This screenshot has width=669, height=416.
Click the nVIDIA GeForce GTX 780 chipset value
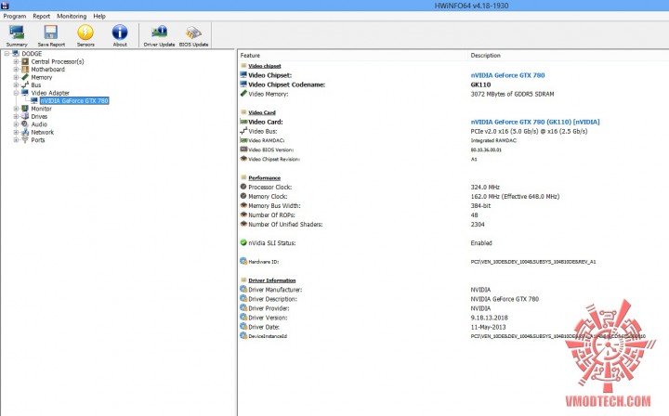(507, 75)
